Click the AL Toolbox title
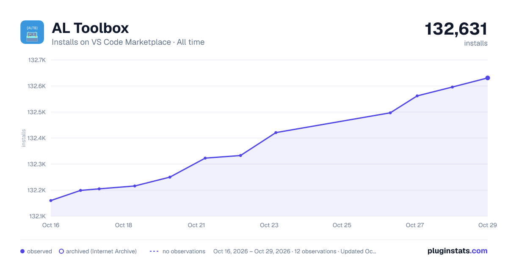Screen dimensions: 508x266 [x=90, y=28]
